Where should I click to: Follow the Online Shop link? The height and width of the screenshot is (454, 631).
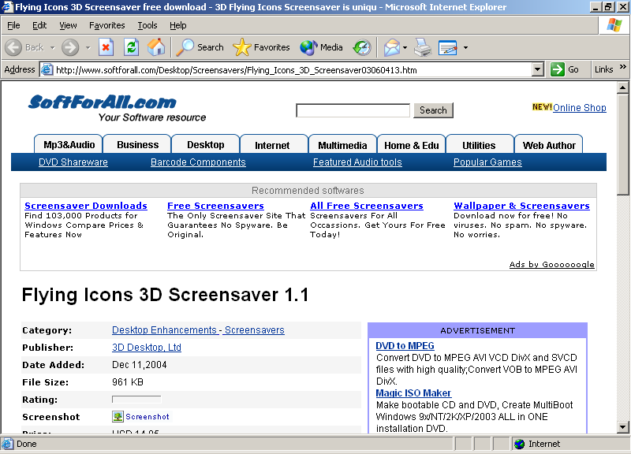point(580,108)
